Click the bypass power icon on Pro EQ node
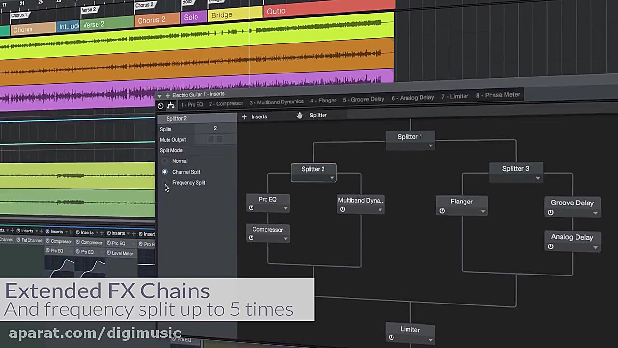 pyautogui.click(x=251, y=208)
